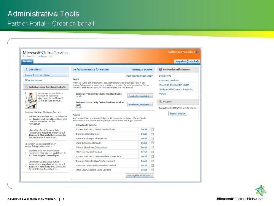Check Business Productivity Online Deskless Worker Suite checkbox
Screen dimensions: 274x206
pyautogui.click(x=152, y=156)
